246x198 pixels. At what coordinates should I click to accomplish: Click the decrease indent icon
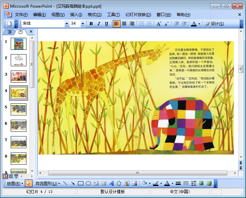[176, 24]
